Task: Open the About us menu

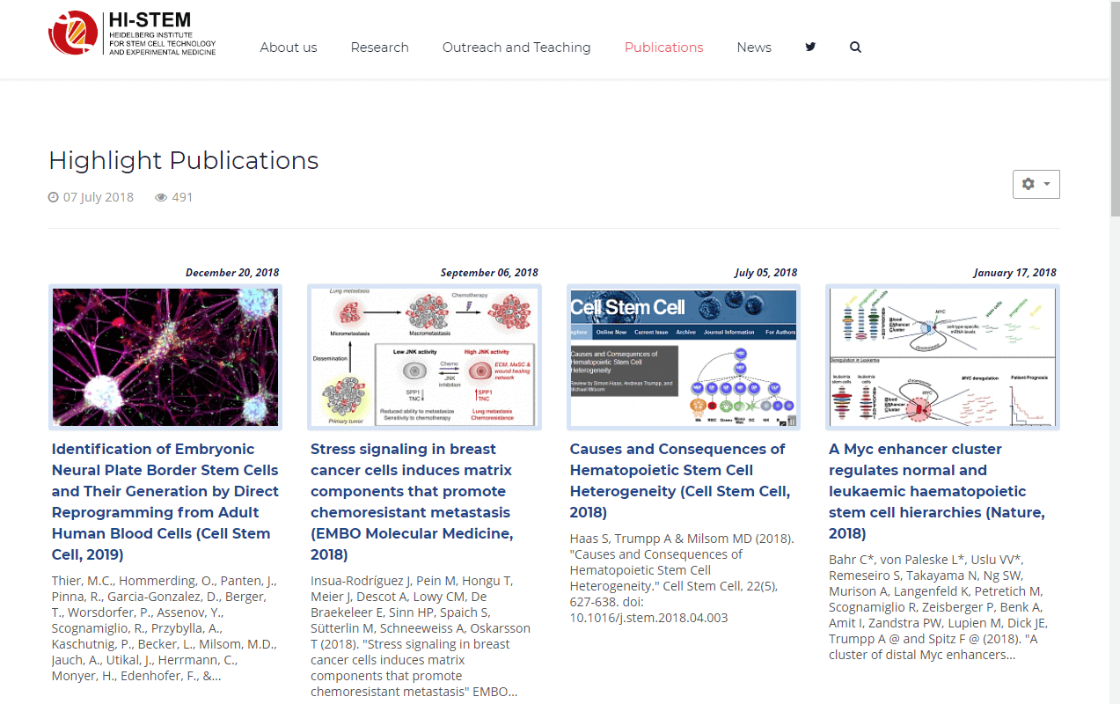Action: pyautogui.click(x=289, y=48)
